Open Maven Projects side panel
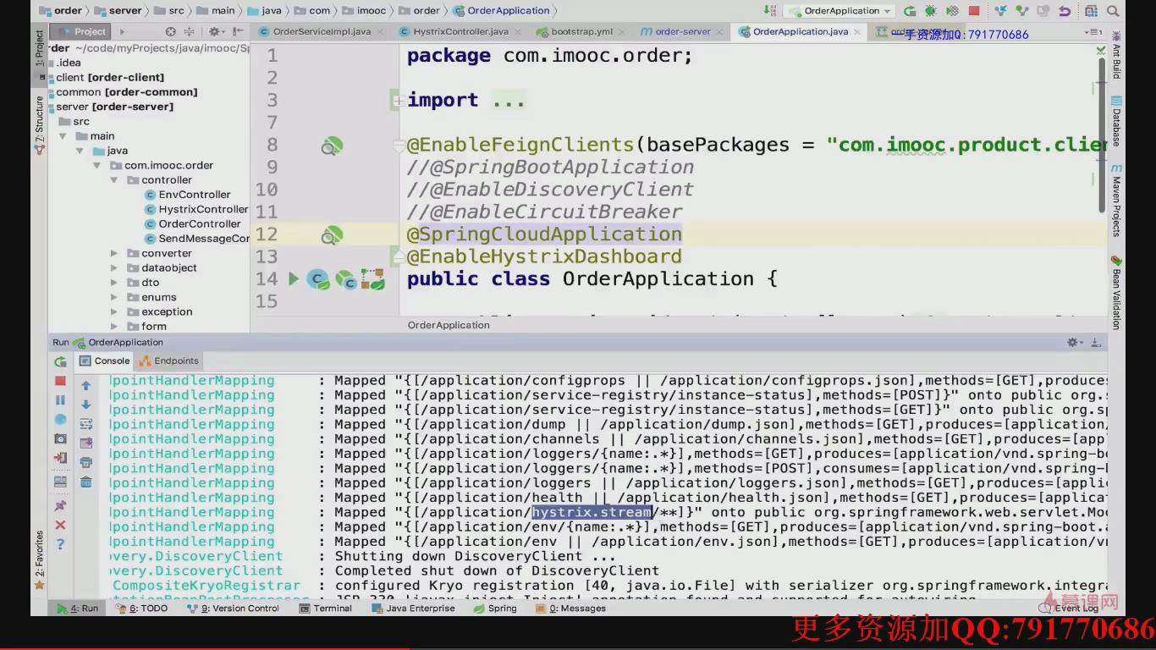 tap(1116, 201)
